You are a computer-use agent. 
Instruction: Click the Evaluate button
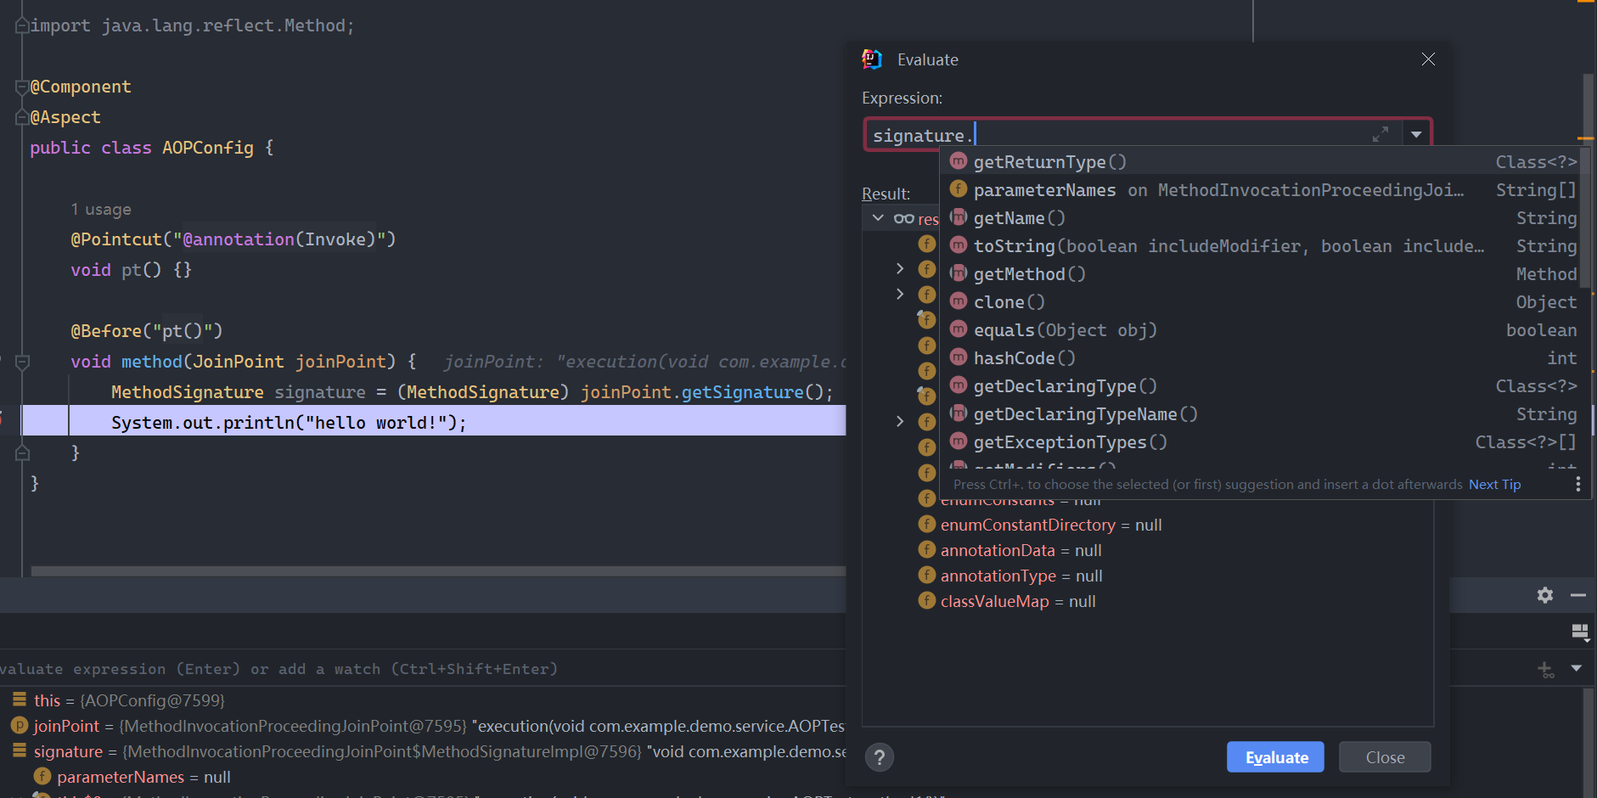click(1275, 757)
